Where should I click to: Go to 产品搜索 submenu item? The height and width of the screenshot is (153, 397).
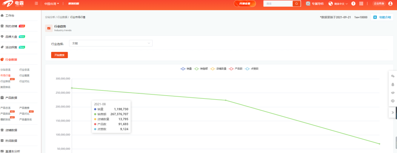click(x=24, y=108)
